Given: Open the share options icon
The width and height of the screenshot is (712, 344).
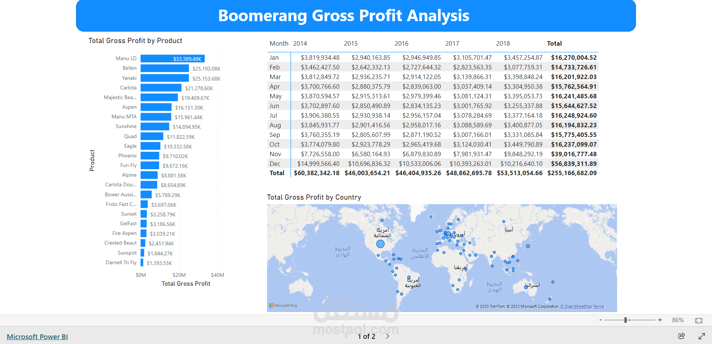Looking at the screenshot, I should coord(682,336).
